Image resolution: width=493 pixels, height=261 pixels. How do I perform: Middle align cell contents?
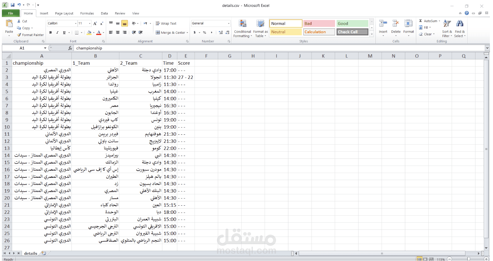coord(118,23)
